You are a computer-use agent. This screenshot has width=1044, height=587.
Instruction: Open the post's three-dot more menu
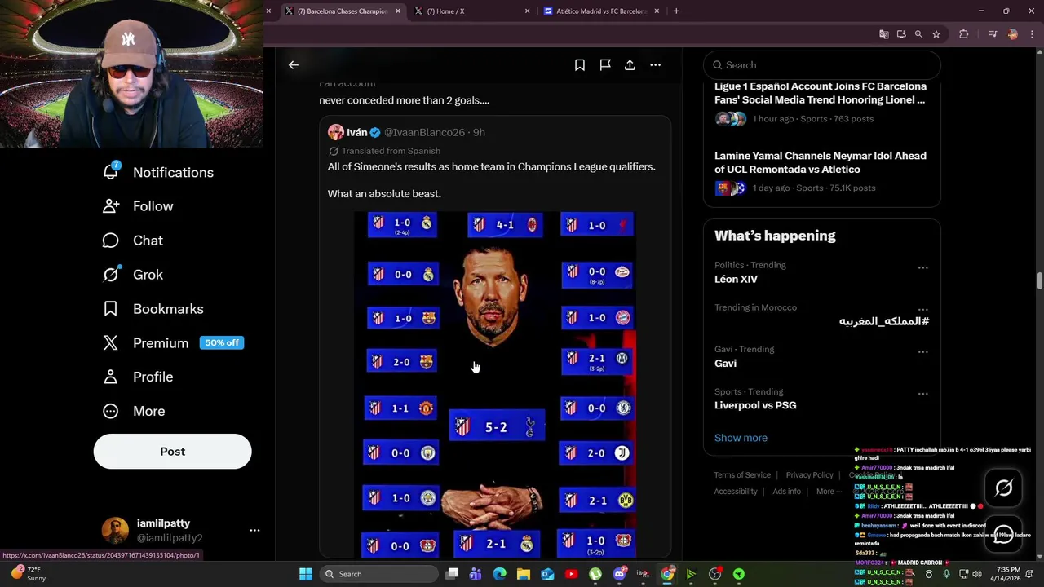[x=655, y=65]
